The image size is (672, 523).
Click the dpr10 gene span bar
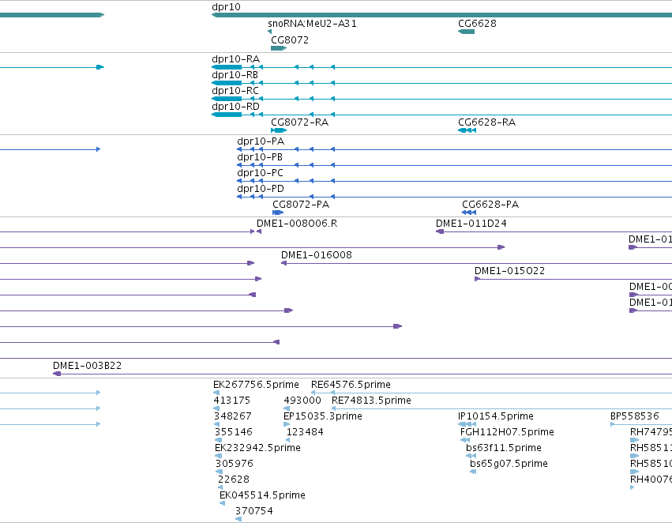tap(442, 16)
